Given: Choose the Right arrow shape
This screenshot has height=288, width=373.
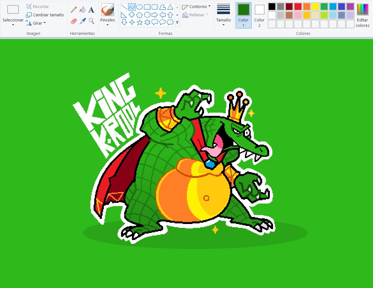Looking at the screenshot, I should 155,15.
